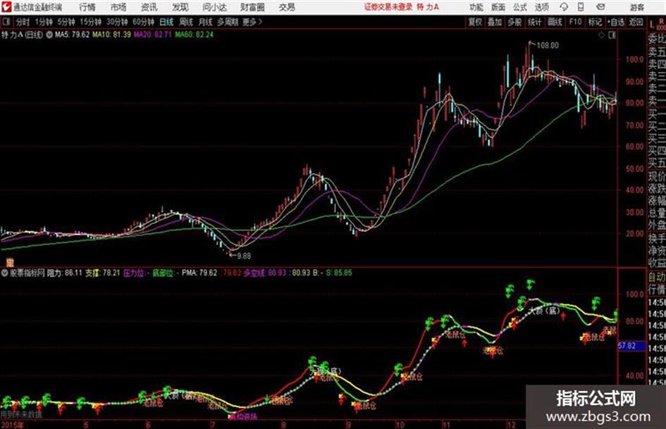Switch to the 30分钟 period tab
This screenshot has width=666, height=429.
tap(117, 22)
